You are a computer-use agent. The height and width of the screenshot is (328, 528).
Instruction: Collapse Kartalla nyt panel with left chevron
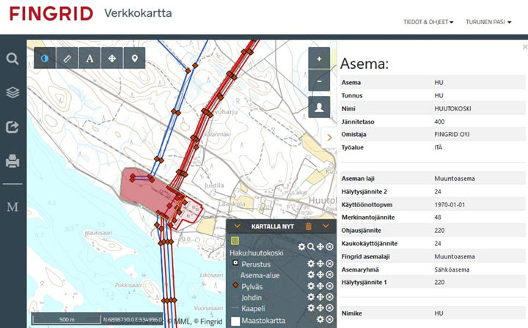pyautogui.click(x=238, y=225)
